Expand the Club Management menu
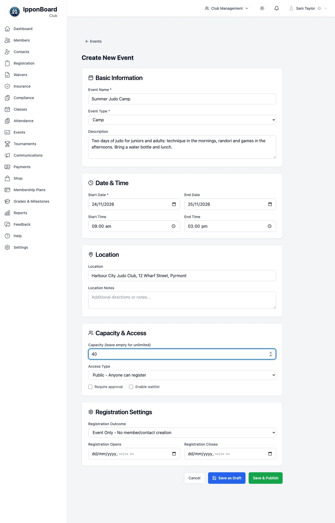Viewport: 335px width, 523px height. [227, 8]
